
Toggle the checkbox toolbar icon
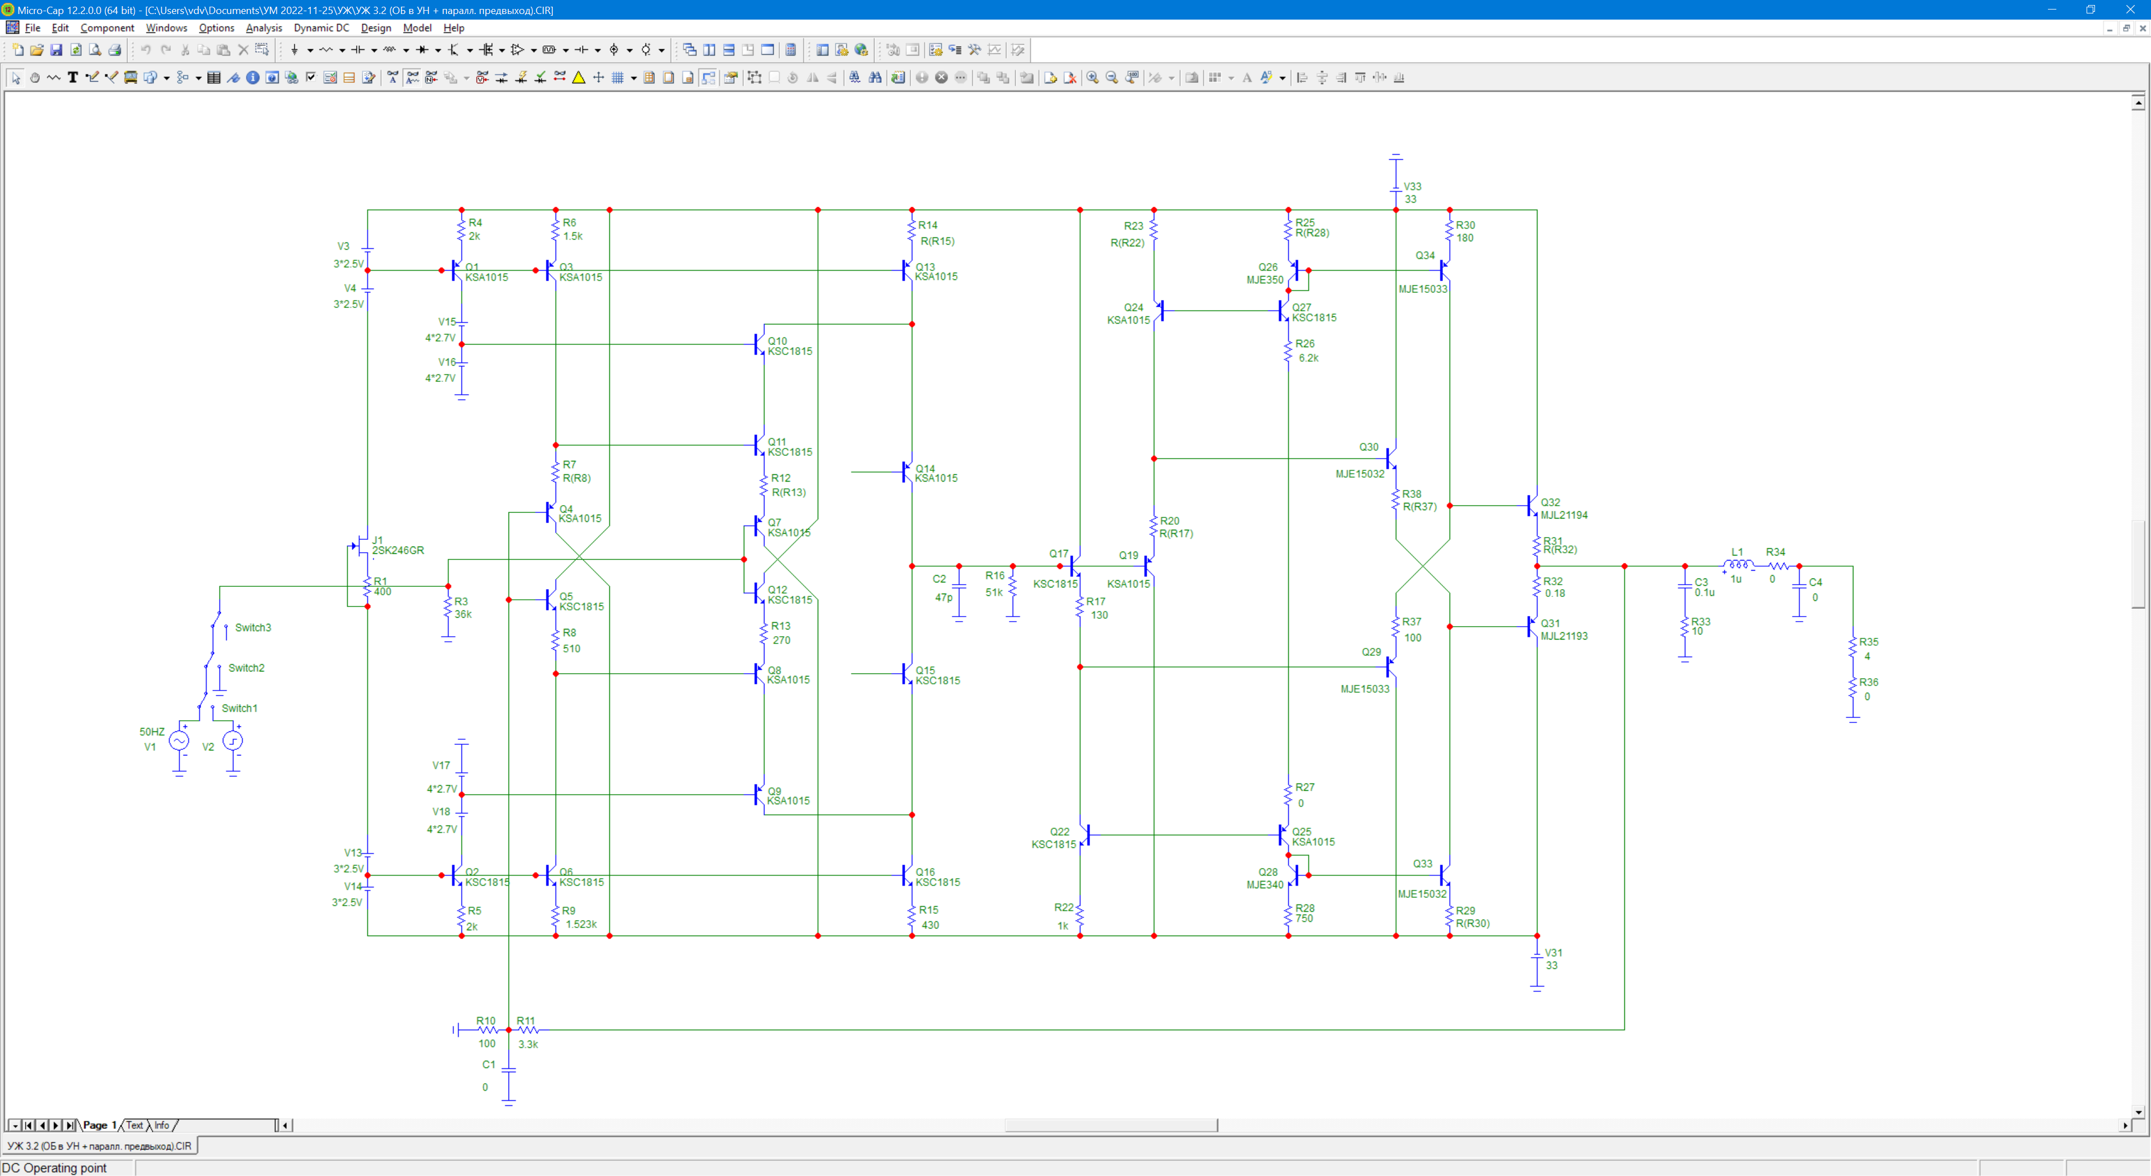tap(311, 78)
